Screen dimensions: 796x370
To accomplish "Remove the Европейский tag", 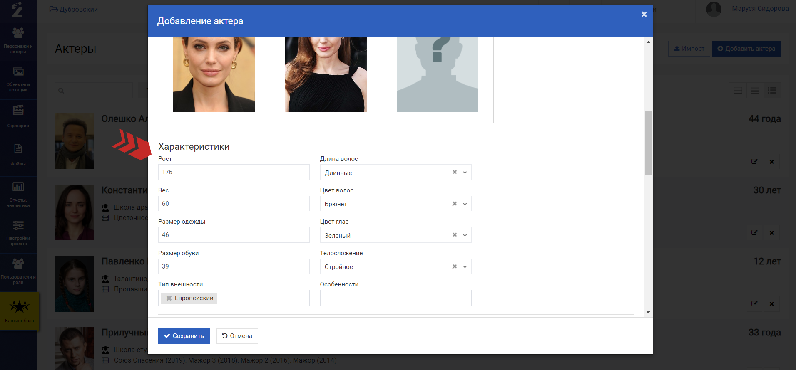I will coord(169,298).
